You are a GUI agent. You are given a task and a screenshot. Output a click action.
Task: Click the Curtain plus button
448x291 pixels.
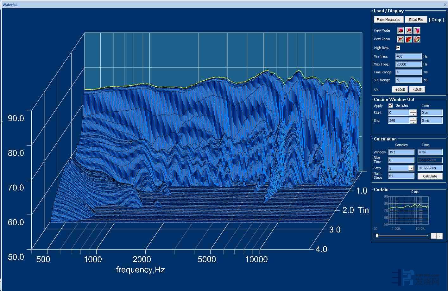click(440, 236)
